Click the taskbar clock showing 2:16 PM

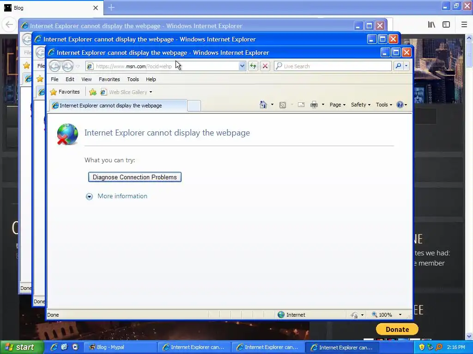point(456,347)
